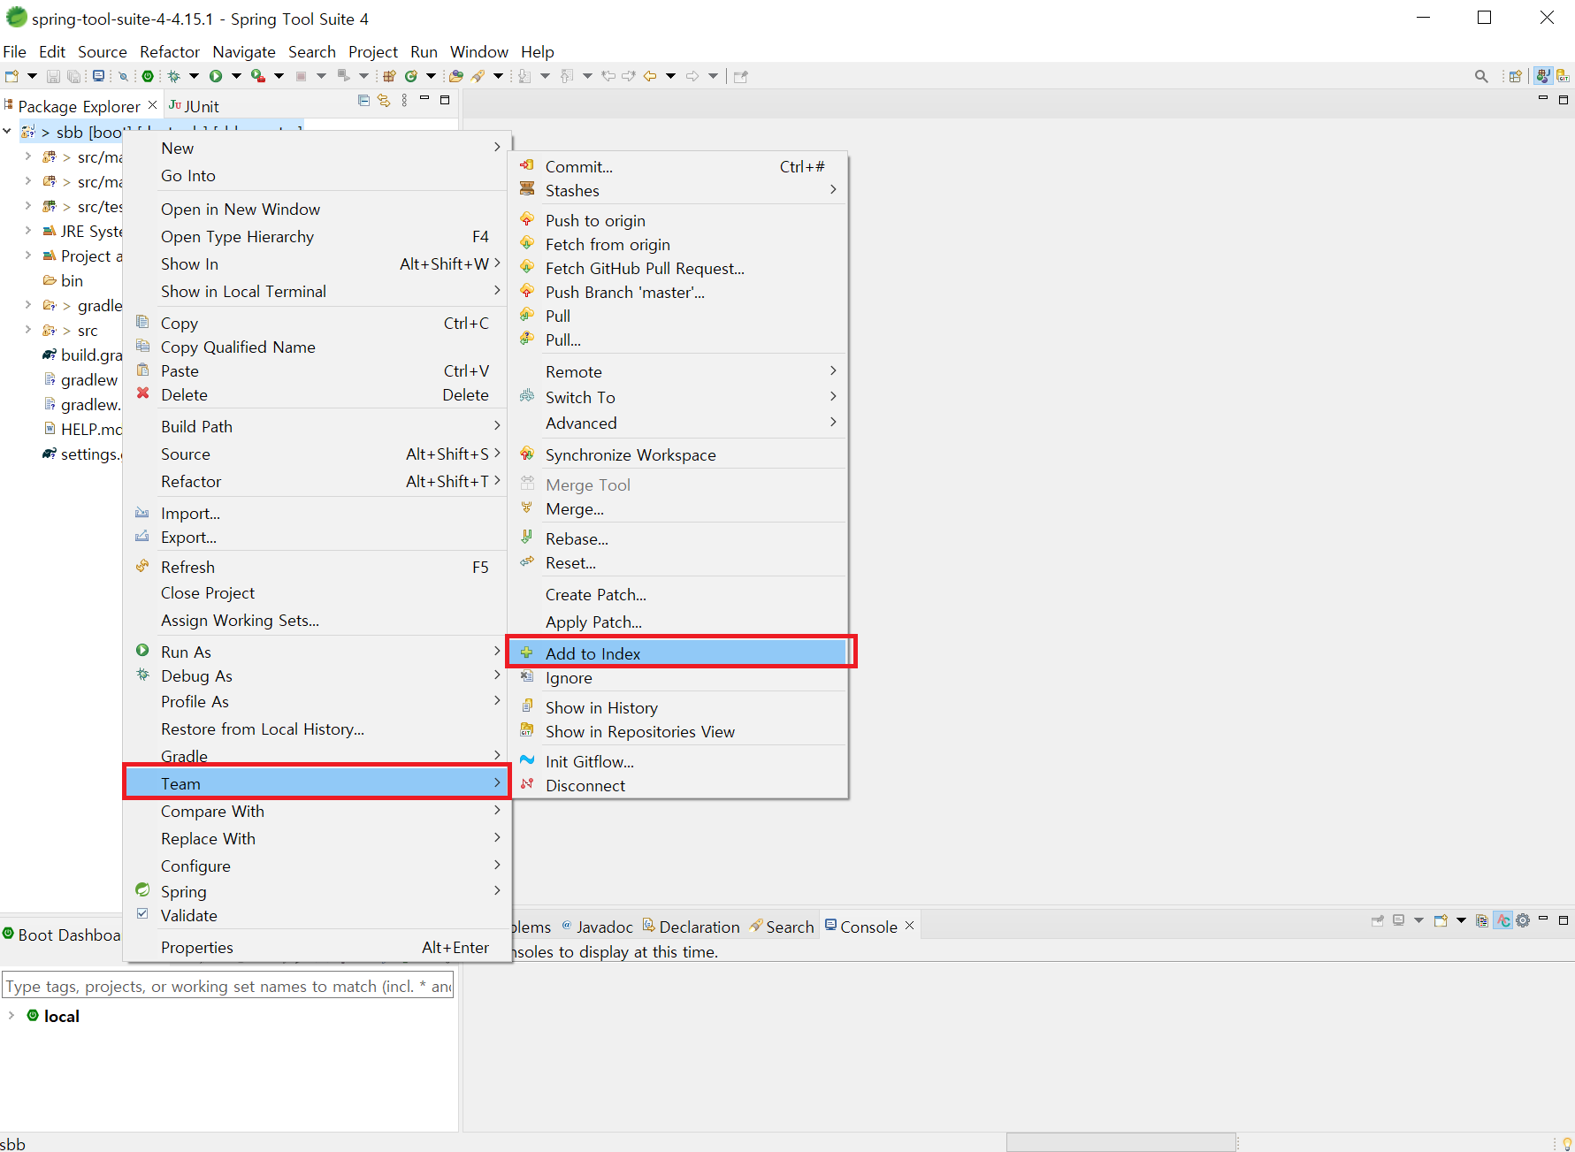Screen dimensions: 1575x1152
Task: Open the Window menu in menu bar
Action: (x=478, y=51)
